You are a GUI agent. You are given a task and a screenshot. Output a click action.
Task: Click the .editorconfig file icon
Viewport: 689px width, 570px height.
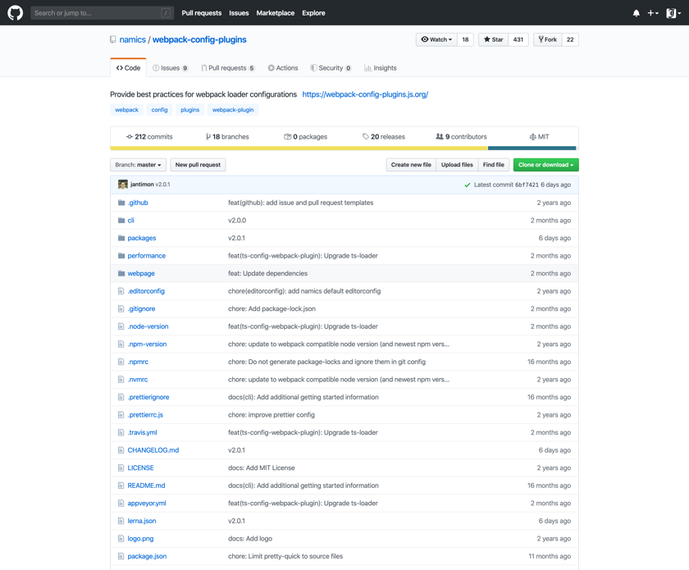tap(121, 291)
